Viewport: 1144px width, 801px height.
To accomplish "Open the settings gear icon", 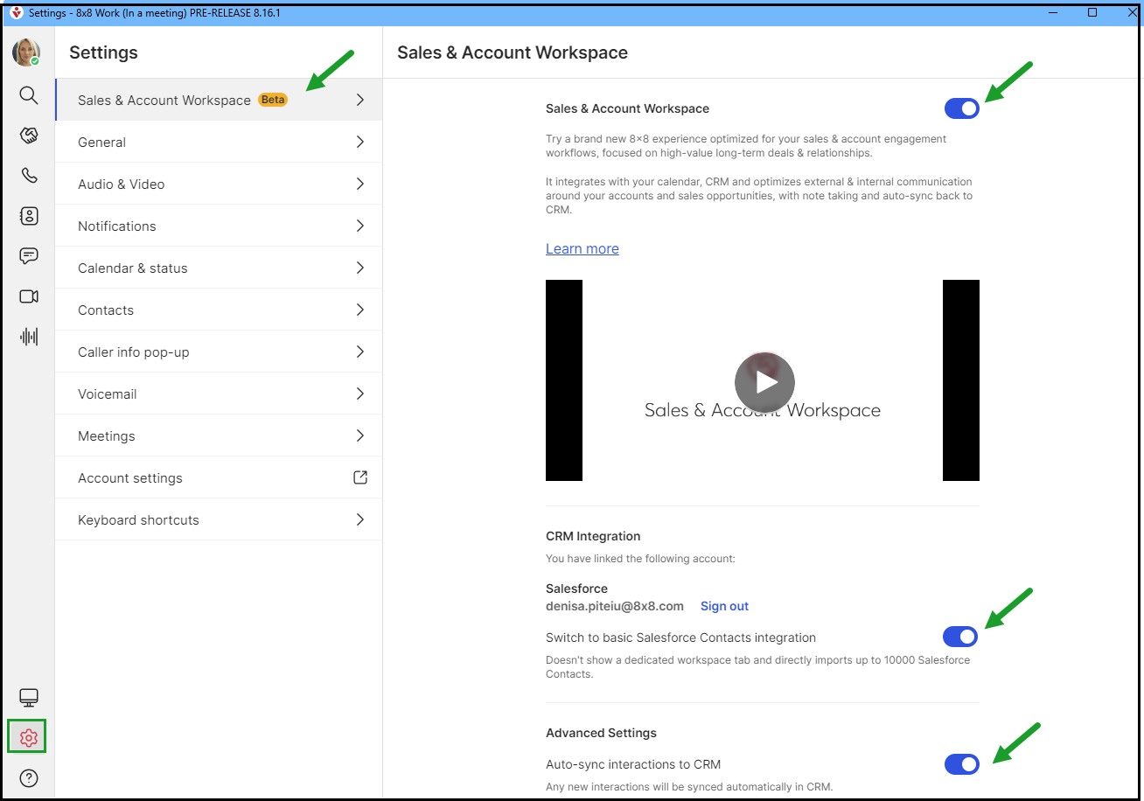I will click(x=29, y=737).
